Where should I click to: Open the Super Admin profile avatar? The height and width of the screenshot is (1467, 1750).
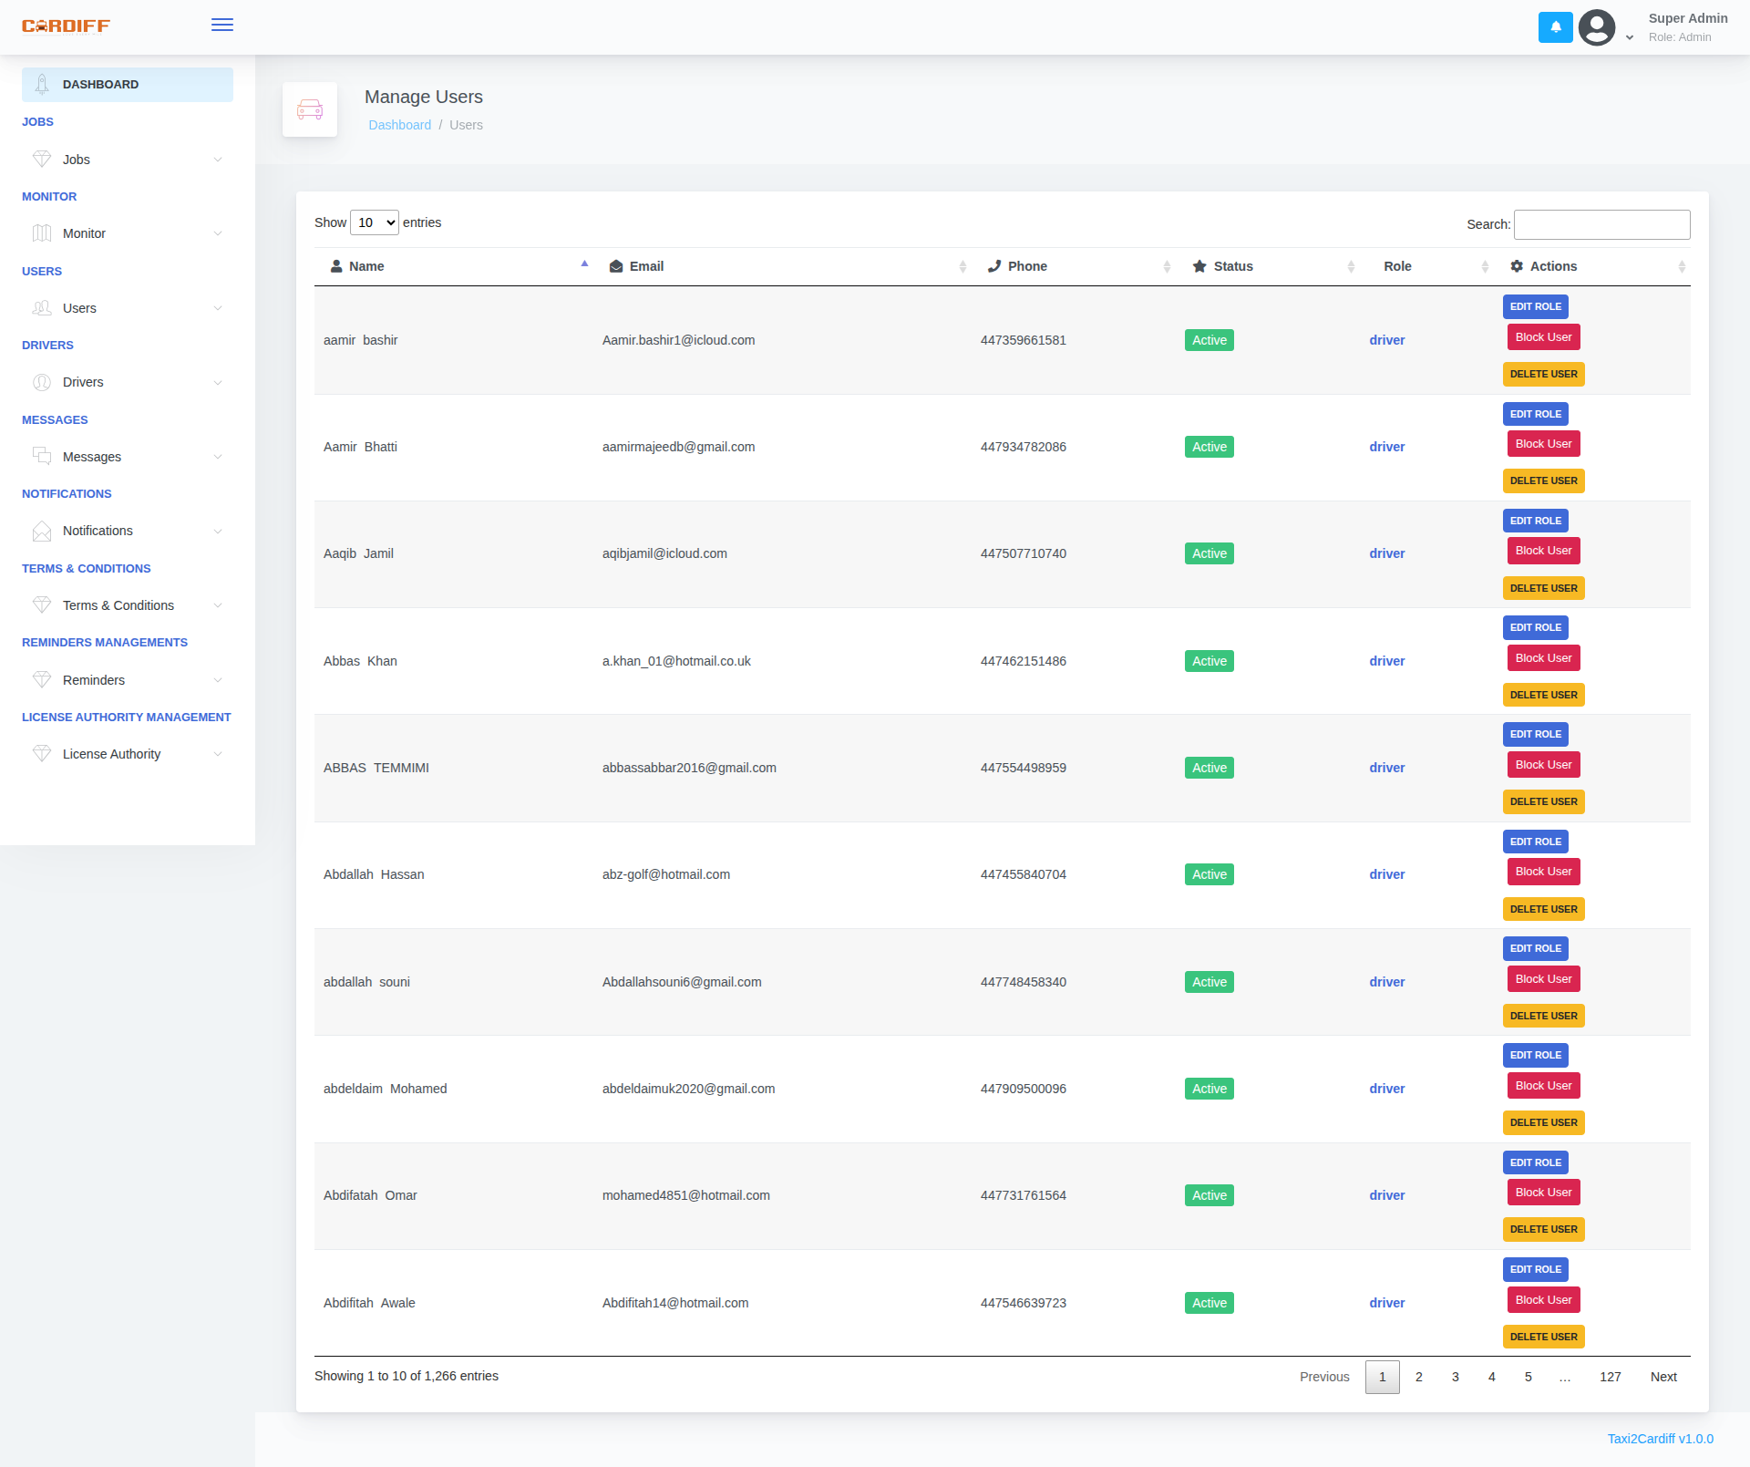1597,27
